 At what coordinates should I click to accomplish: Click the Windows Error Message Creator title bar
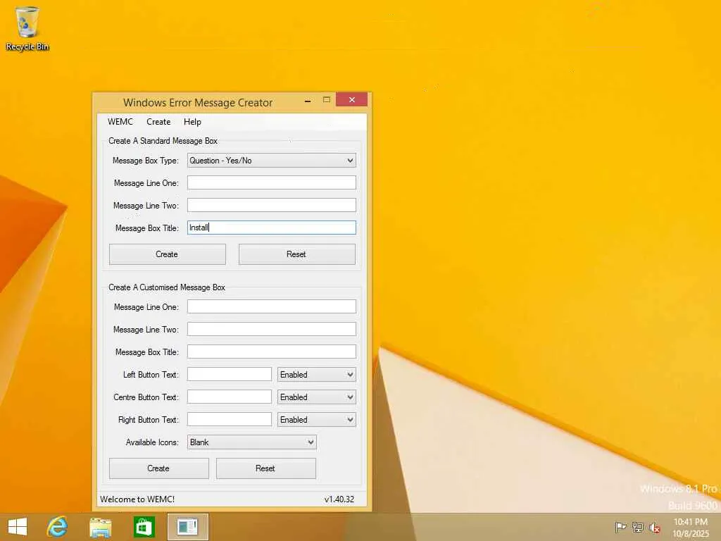[198, 103]
